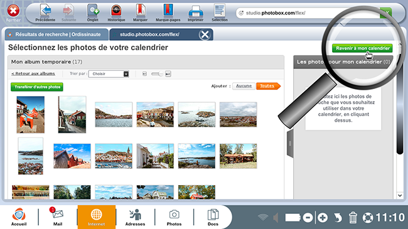Open the Adresses contacts icon
The height and width of the screenshot is (229, 408).
(135, 217)
